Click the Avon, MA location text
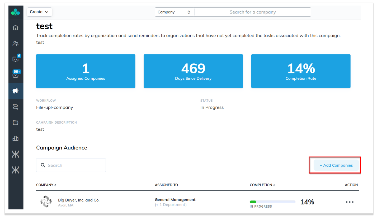 pos(66,205)
